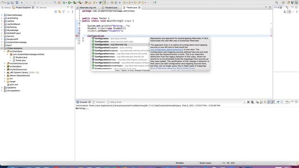Click the Pin Console icon
The width and height of the screenshot is (299, 168).
[x=278, y=102]
